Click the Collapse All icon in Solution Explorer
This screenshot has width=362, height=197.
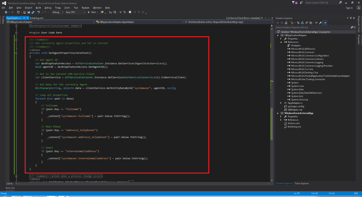click(307, 23)
